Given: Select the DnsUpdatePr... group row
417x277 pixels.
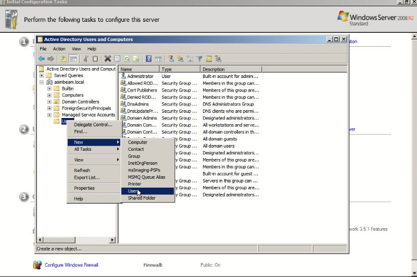Looking at the screenshot, I should click(x=189, y=111).
